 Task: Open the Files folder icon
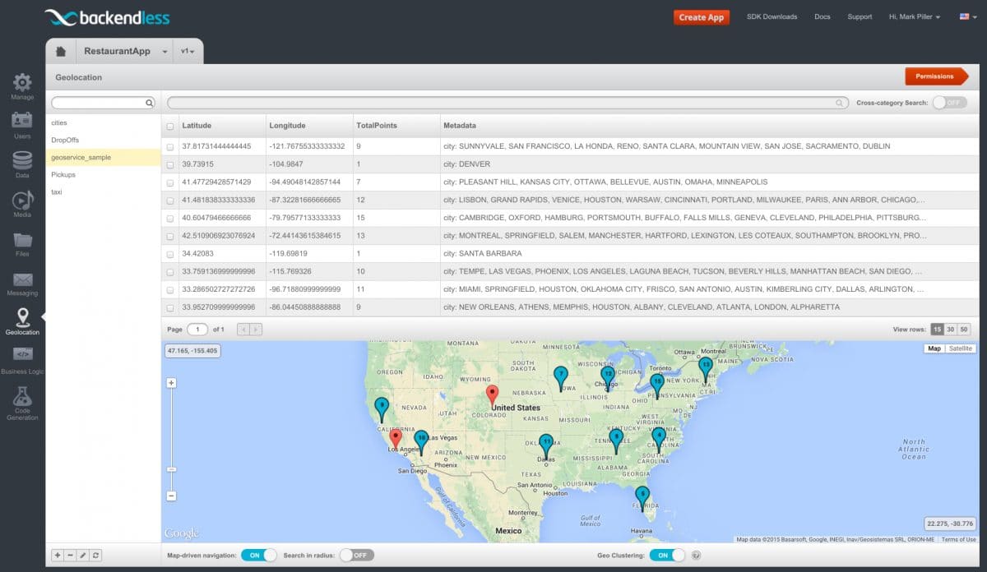[22, 239]
